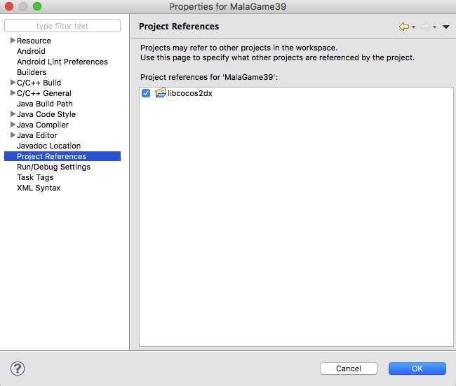Select Java Code Style entry

click(46, 114)
